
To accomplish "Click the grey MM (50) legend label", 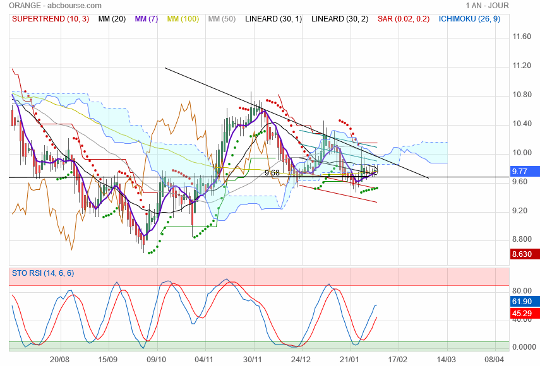I will click(222, 19).
